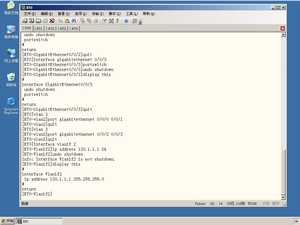Image resolution: width=300 pixels, height=225 pixels.
Task: Open Session Options from toolbar
Action: point(104,21)
